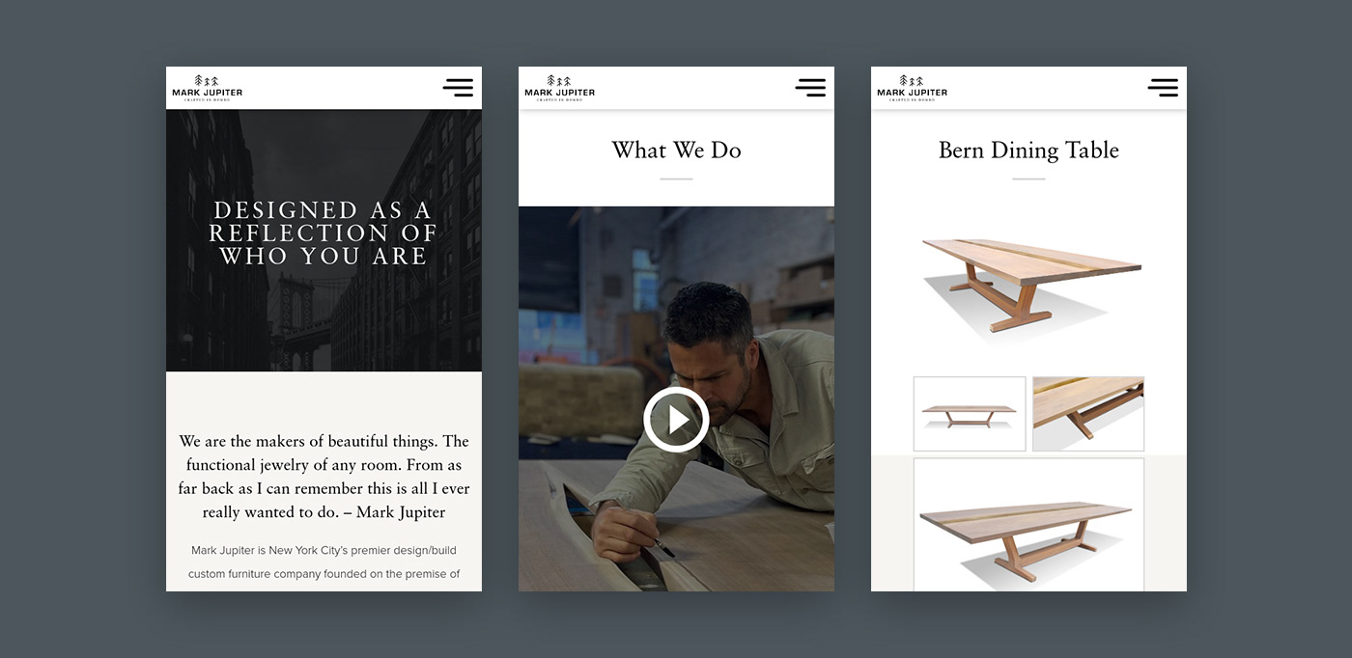The width and height of the screenshot is (1352, 658).
Task: Open hamburger menu on Bern Dining Table screen
Action: [1163, 88]
